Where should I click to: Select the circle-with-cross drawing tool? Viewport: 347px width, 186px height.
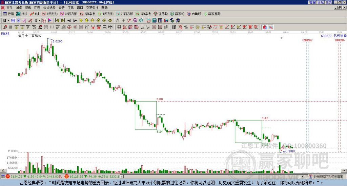coord(69,27)
